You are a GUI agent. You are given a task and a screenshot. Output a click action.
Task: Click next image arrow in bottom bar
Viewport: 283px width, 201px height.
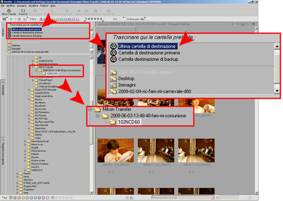point(131,198)
